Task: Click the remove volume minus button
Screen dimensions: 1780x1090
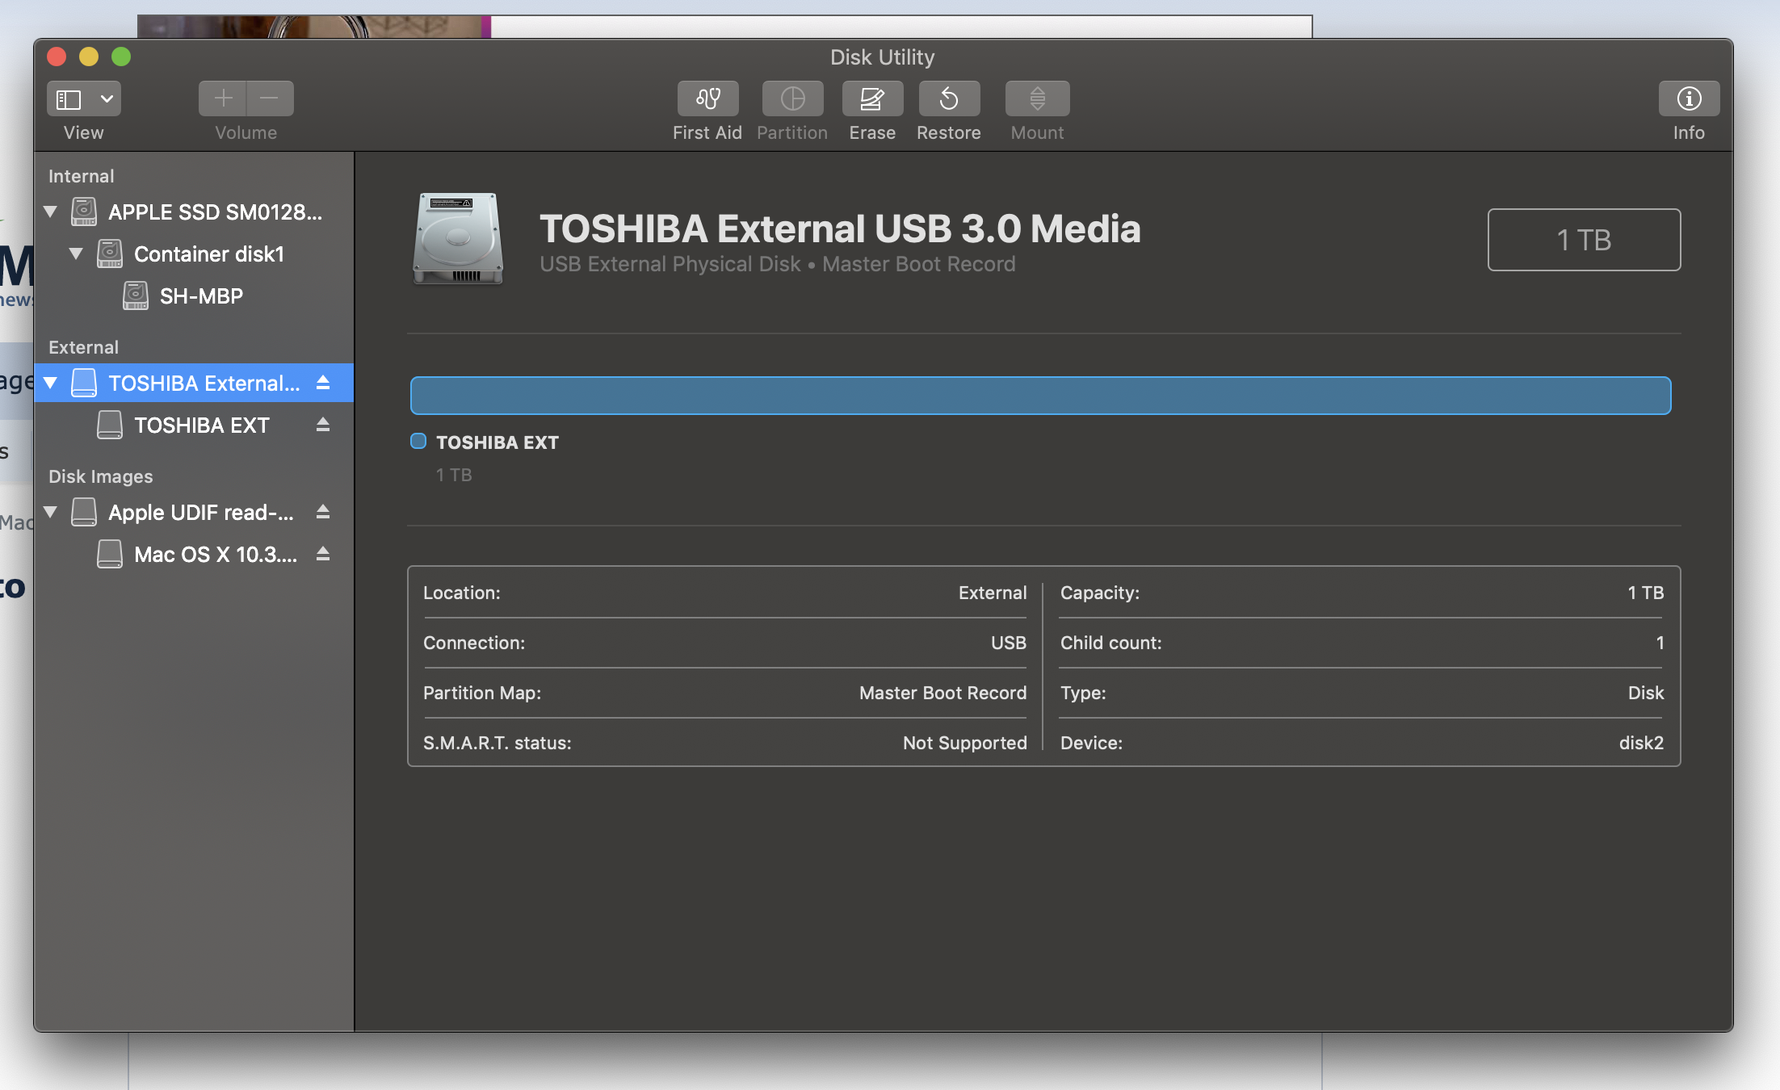Action: (x=270, y=99)
